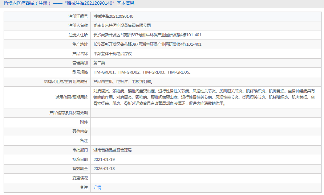
Task: Click the lightbulb icon beside 注
Action: (x=82, y=187)
